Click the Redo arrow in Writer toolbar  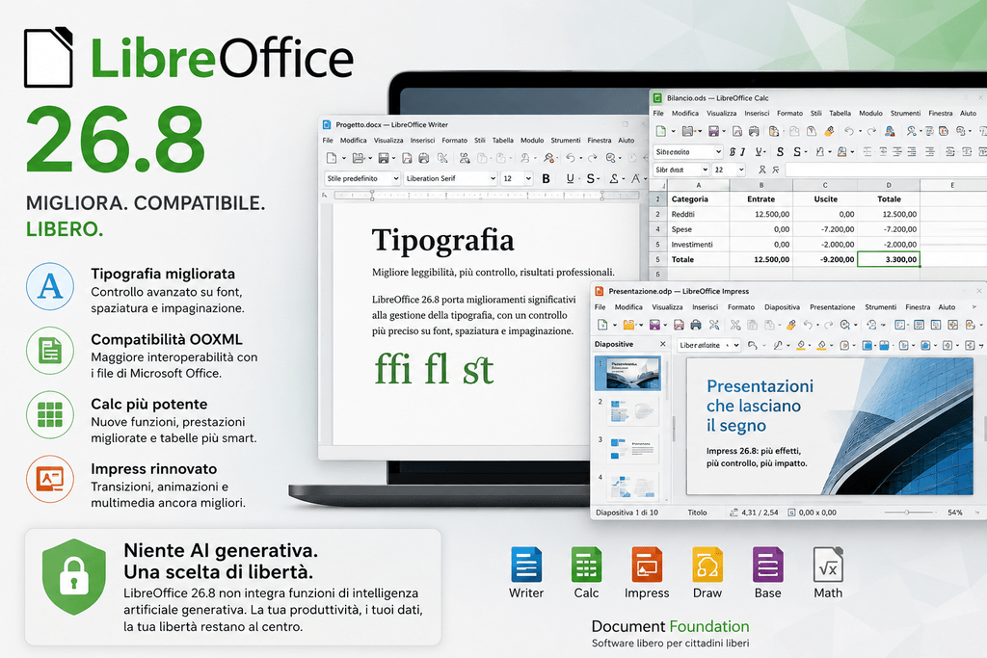(x=593, y=158)
